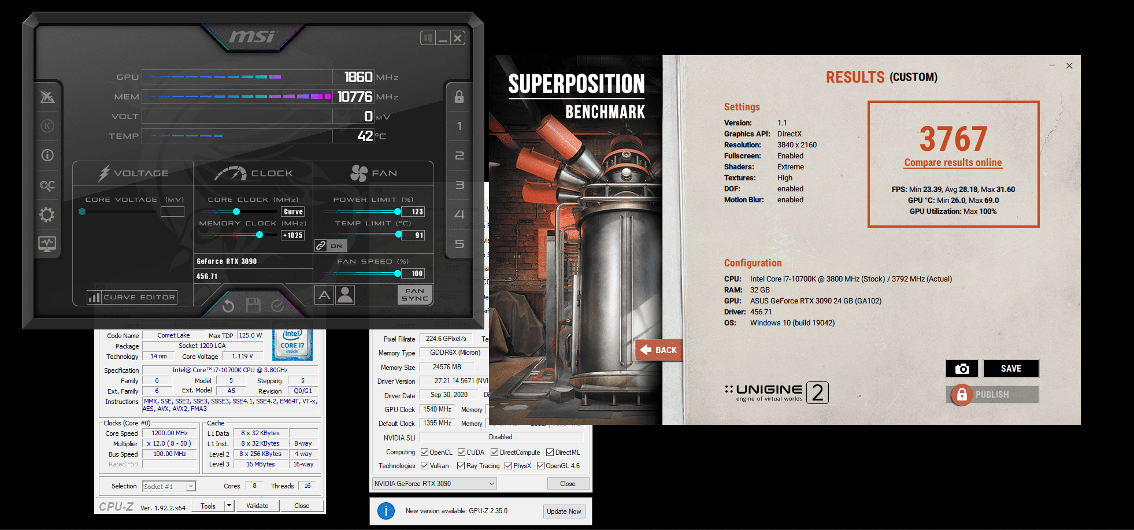Viewport: 1134px width, 530px height.
Task: Click the Fan Speed slider handle
Action: (398, 273)
